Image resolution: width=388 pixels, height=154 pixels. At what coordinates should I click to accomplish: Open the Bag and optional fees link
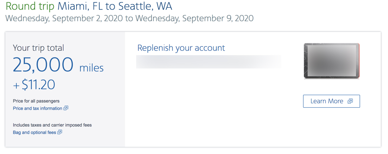pyautogui.click(x=34, y=132)
